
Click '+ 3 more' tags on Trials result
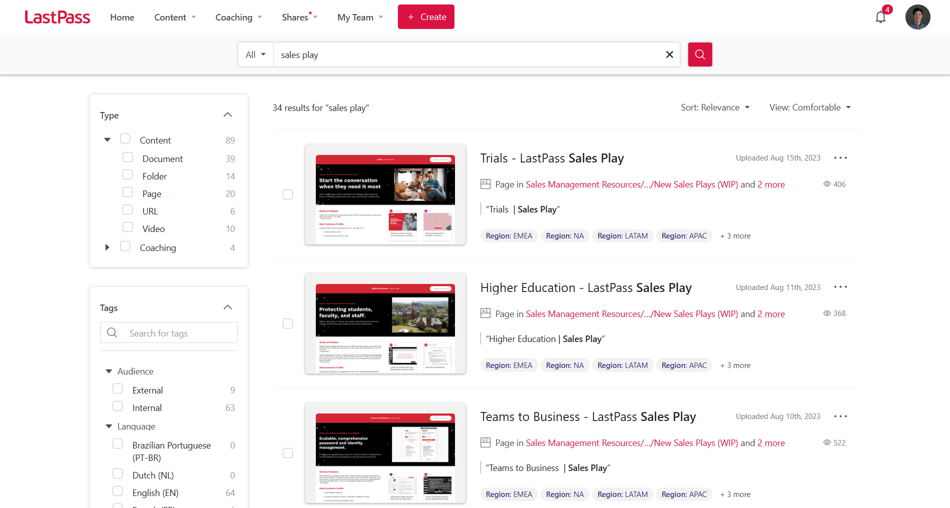[735, 236]
